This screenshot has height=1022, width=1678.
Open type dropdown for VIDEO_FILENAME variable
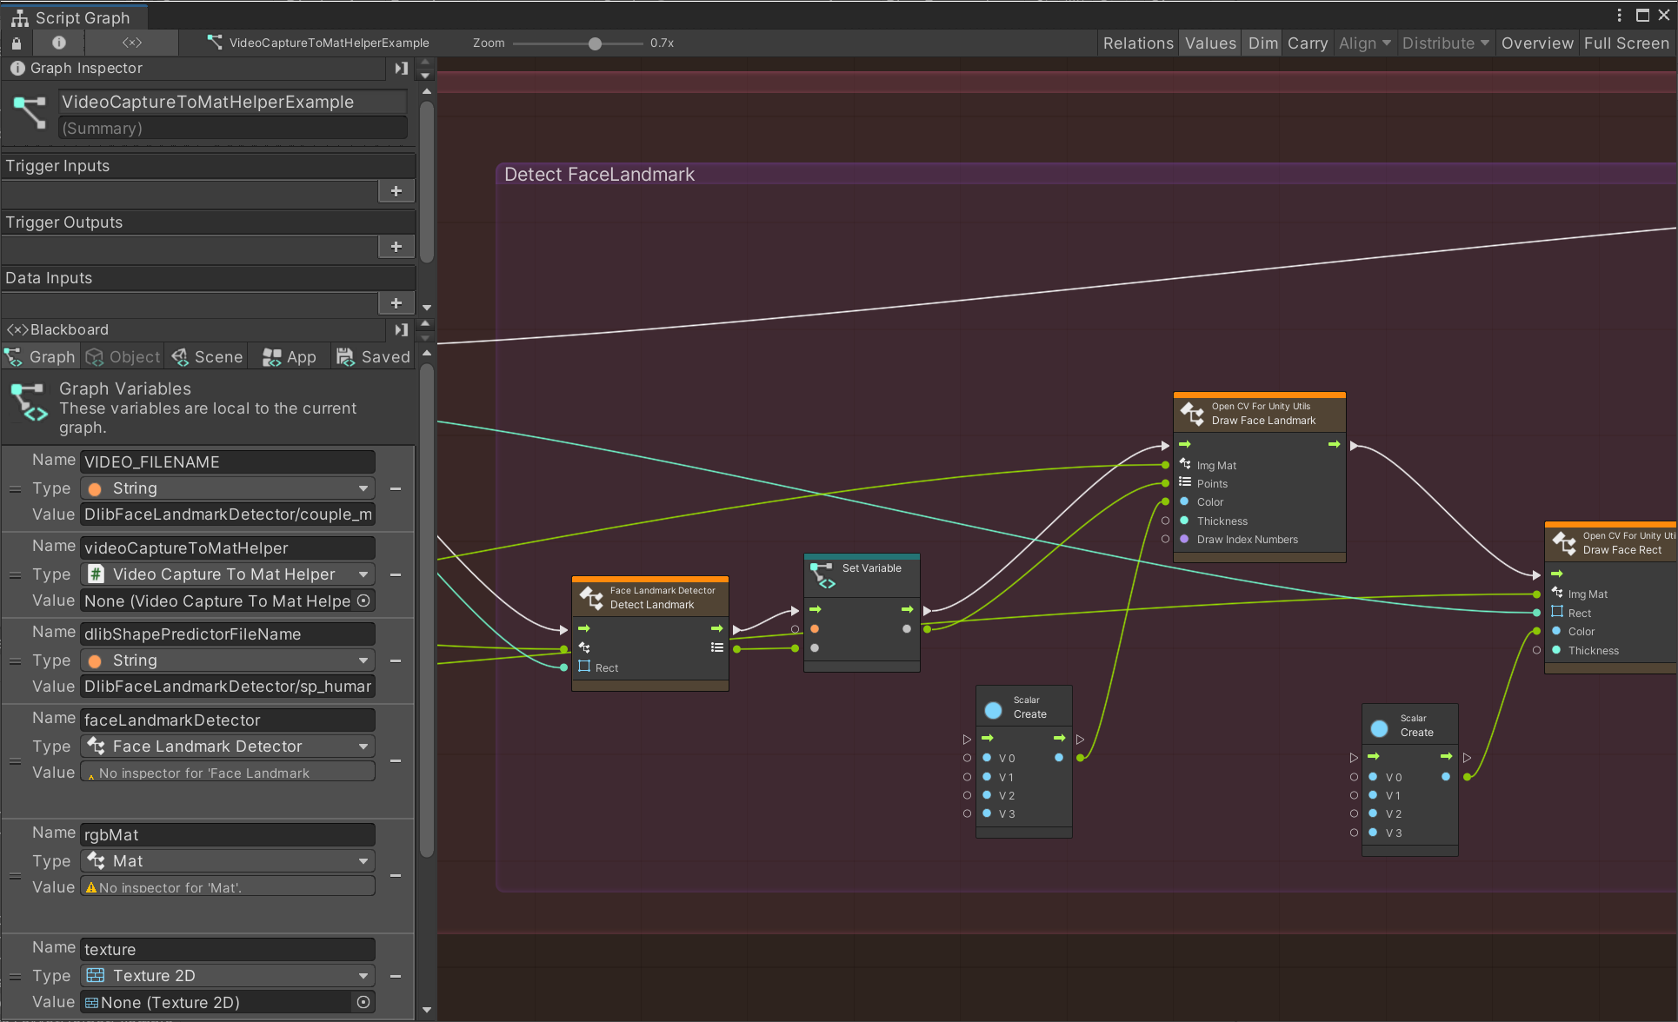[x=228, y=488]
